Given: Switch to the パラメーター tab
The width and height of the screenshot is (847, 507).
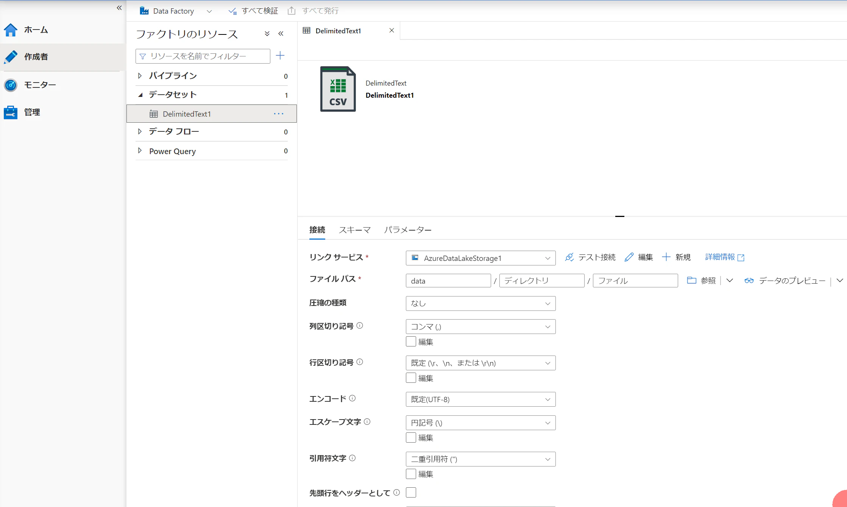Looking at the screenshot, I should [407, 230].
